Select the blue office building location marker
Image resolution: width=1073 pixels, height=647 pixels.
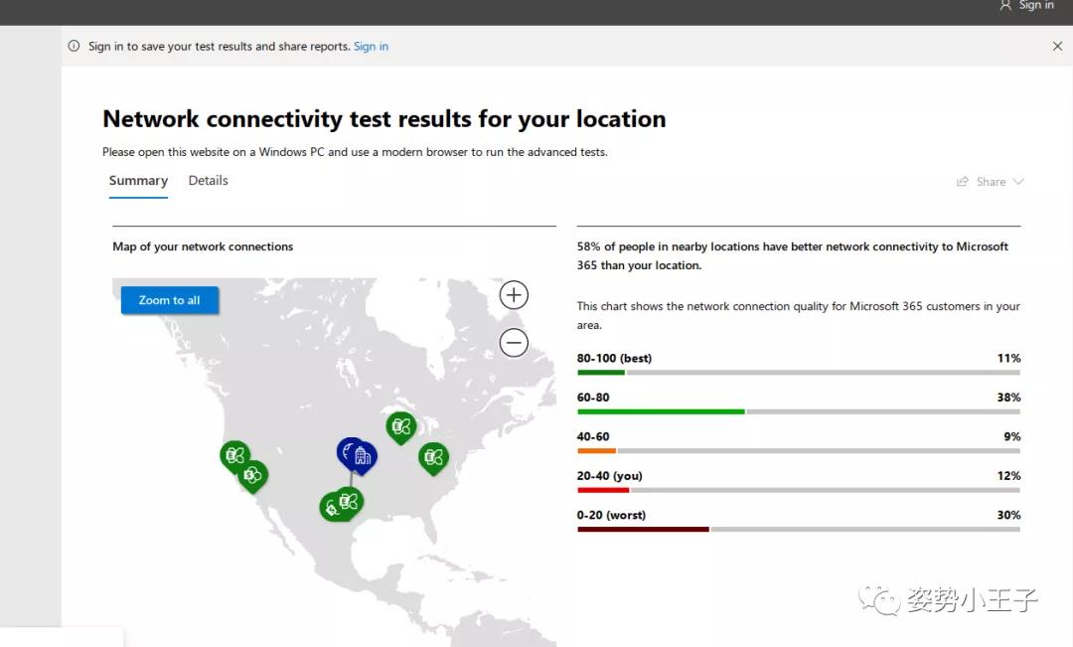[363, 455]
